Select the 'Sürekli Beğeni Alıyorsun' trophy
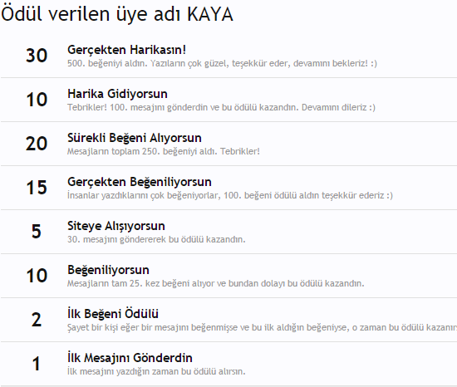The image size is (457, 387). click(x=135, y=138)
